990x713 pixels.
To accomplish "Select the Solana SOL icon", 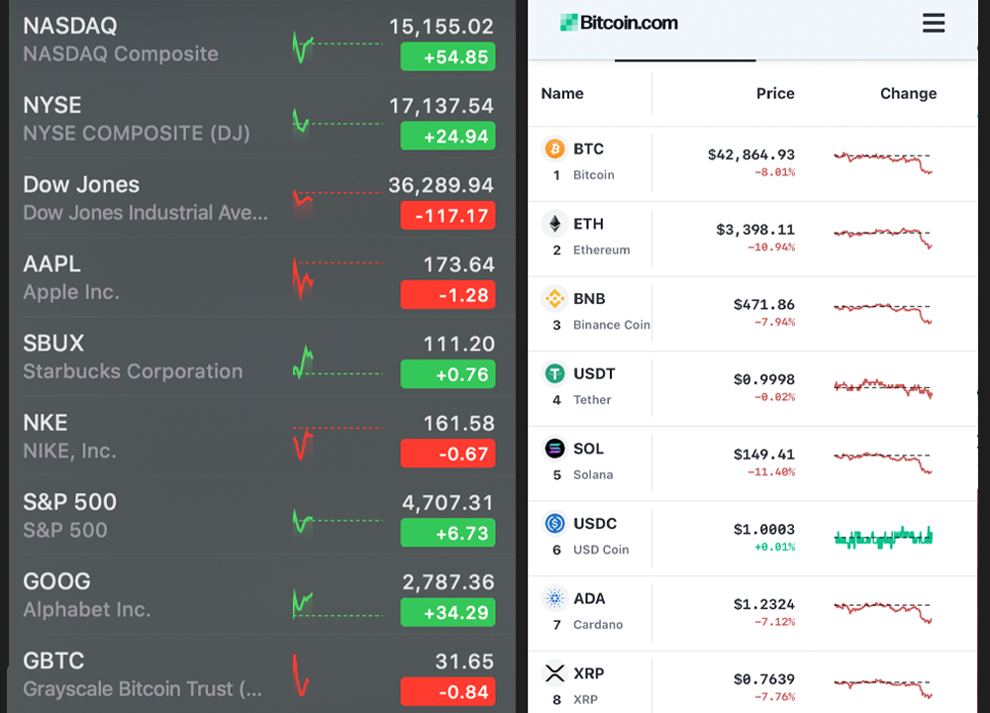I will click(x=554, y=449).
